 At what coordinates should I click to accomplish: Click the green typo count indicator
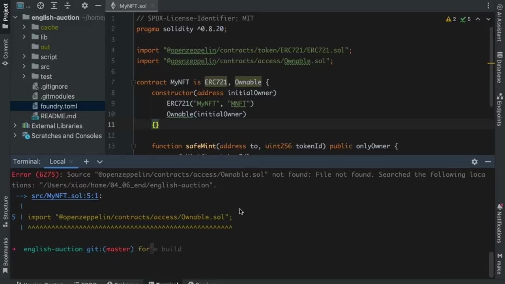(x=466, y=19)
